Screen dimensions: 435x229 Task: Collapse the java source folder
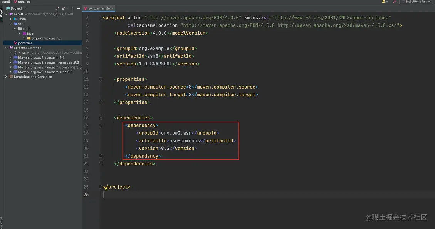pyautogui.click(x=19, y=33)
